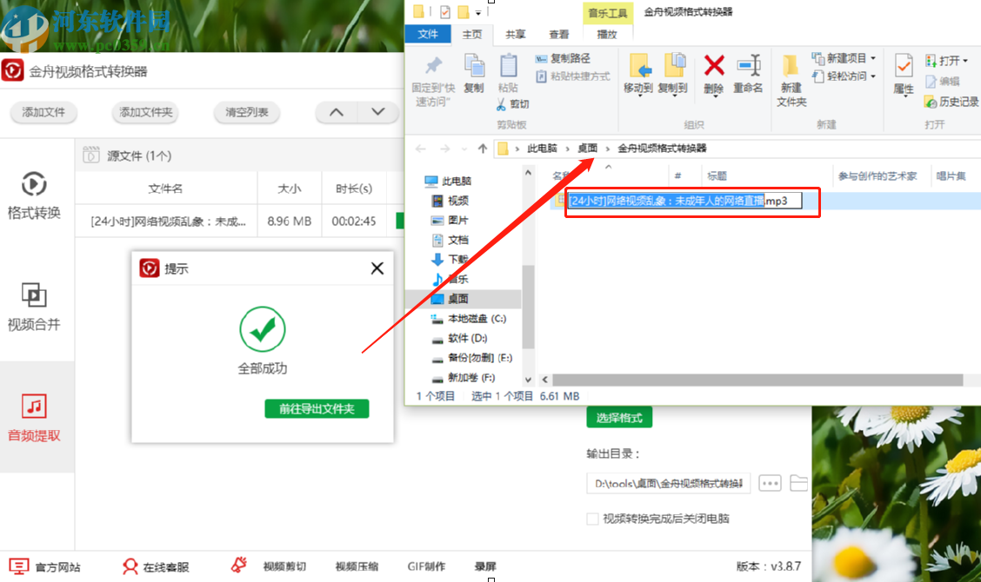This screenshot has width=981, height=582.
Task: Open GIF制作 tool in bottom bar
Action: [x=427, y=566]
